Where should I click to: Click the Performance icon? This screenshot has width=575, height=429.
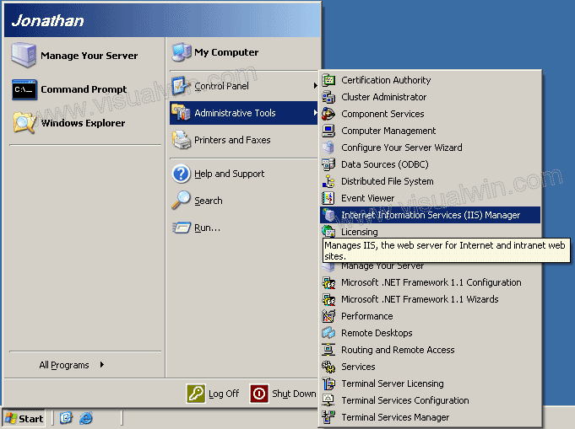click(328, 316)
